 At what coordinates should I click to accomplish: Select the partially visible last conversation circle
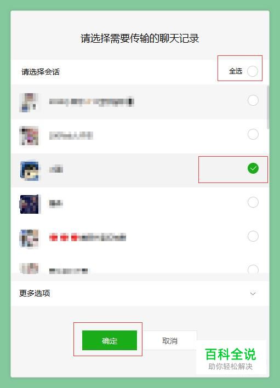[x=253, y=269]
